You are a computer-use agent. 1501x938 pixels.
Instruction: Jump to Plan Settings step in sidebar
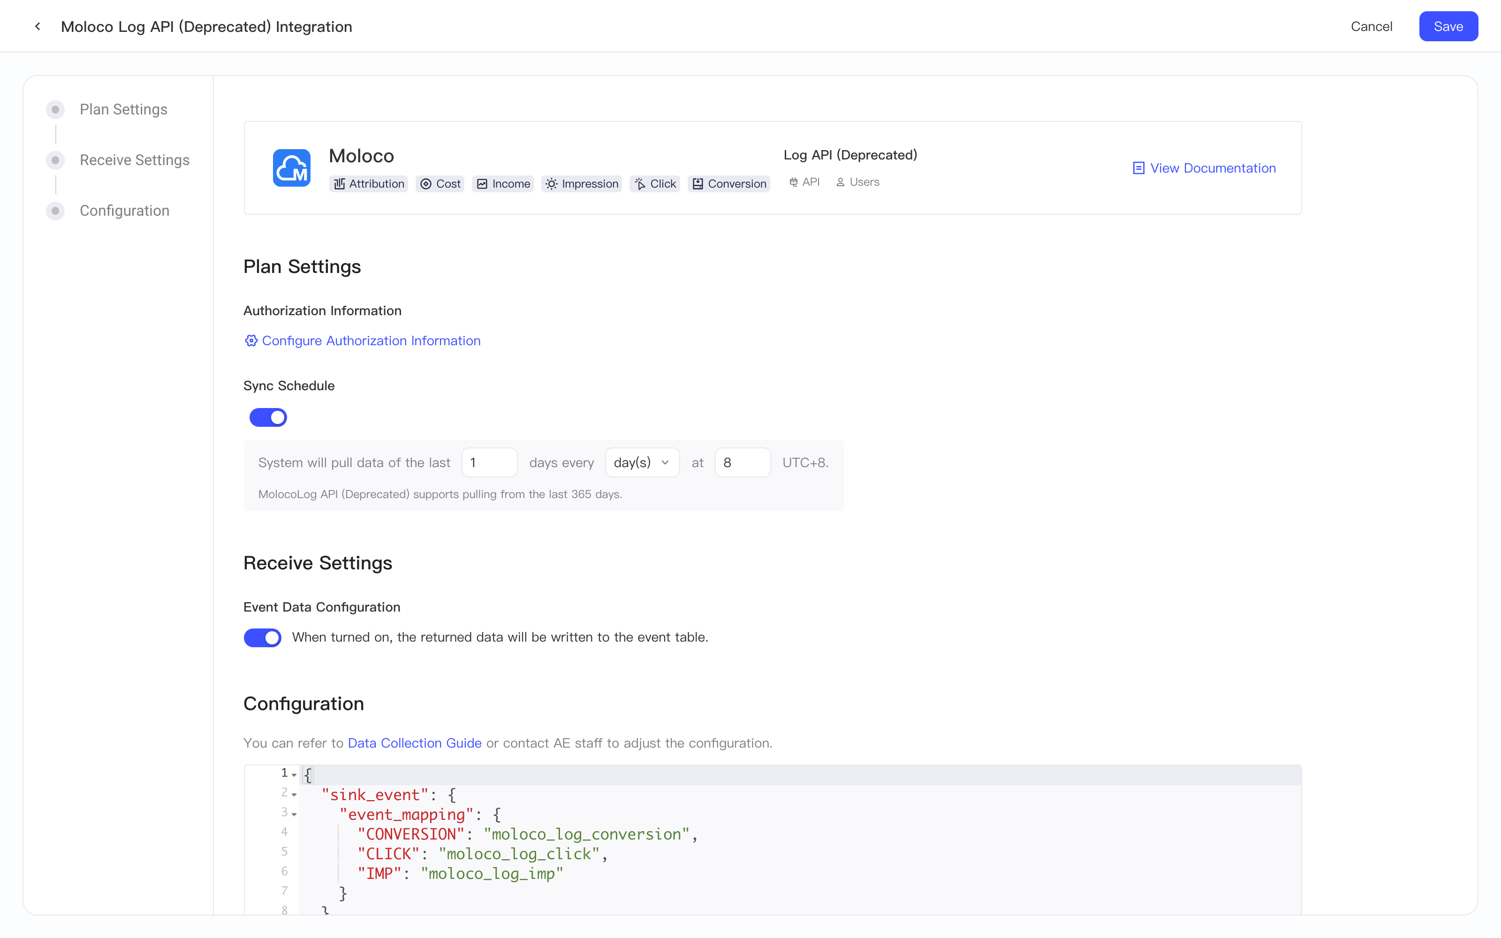coord(123,109)
